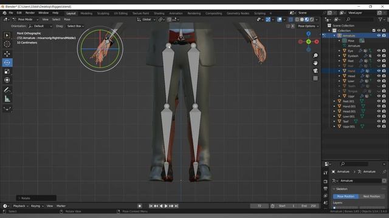The image size is (389, 218).
Task: Select the Select Box tool in toolbar
Action: click(x=7, y=35)
